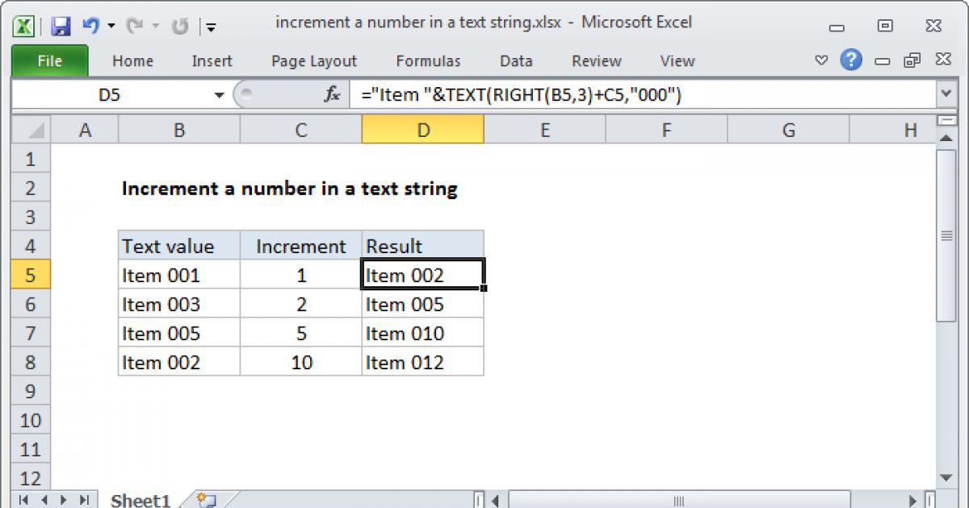969x508 pixels.
Task: Switch to the Page Layout tab
Action: (x=314, y=61)
